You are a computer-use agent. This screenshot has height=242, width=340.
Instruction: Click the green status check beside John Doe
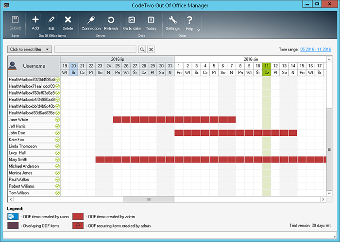57,133
